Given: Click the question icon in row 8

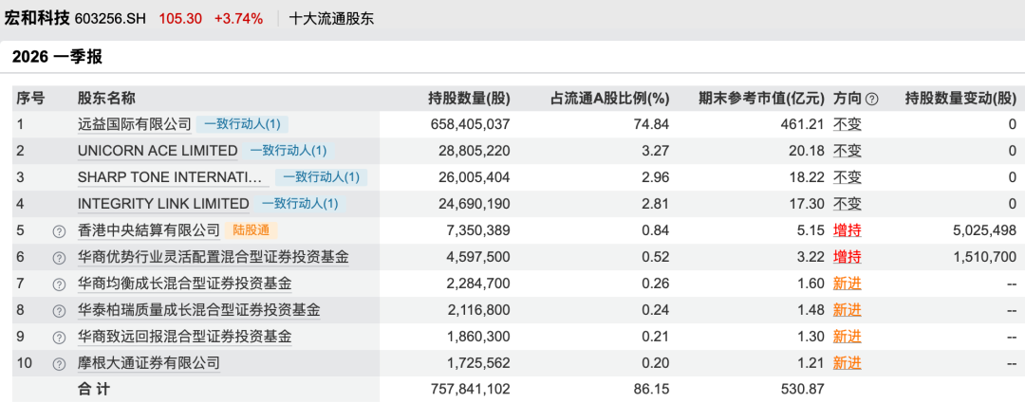Looking at the screenshot, I should pyautogui.click(x=59, y=310).
